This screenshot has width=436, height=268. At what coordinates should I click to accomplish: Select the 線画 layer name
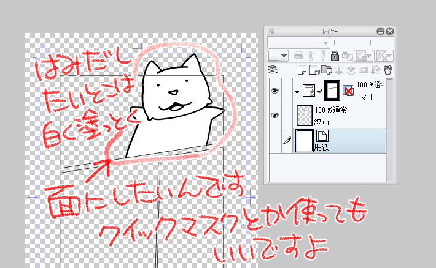[x=321, y=122]
